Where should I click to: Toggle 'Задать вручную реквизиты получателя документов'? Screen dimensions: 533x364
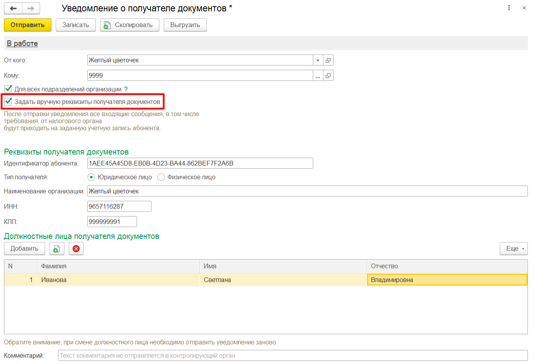8,102
